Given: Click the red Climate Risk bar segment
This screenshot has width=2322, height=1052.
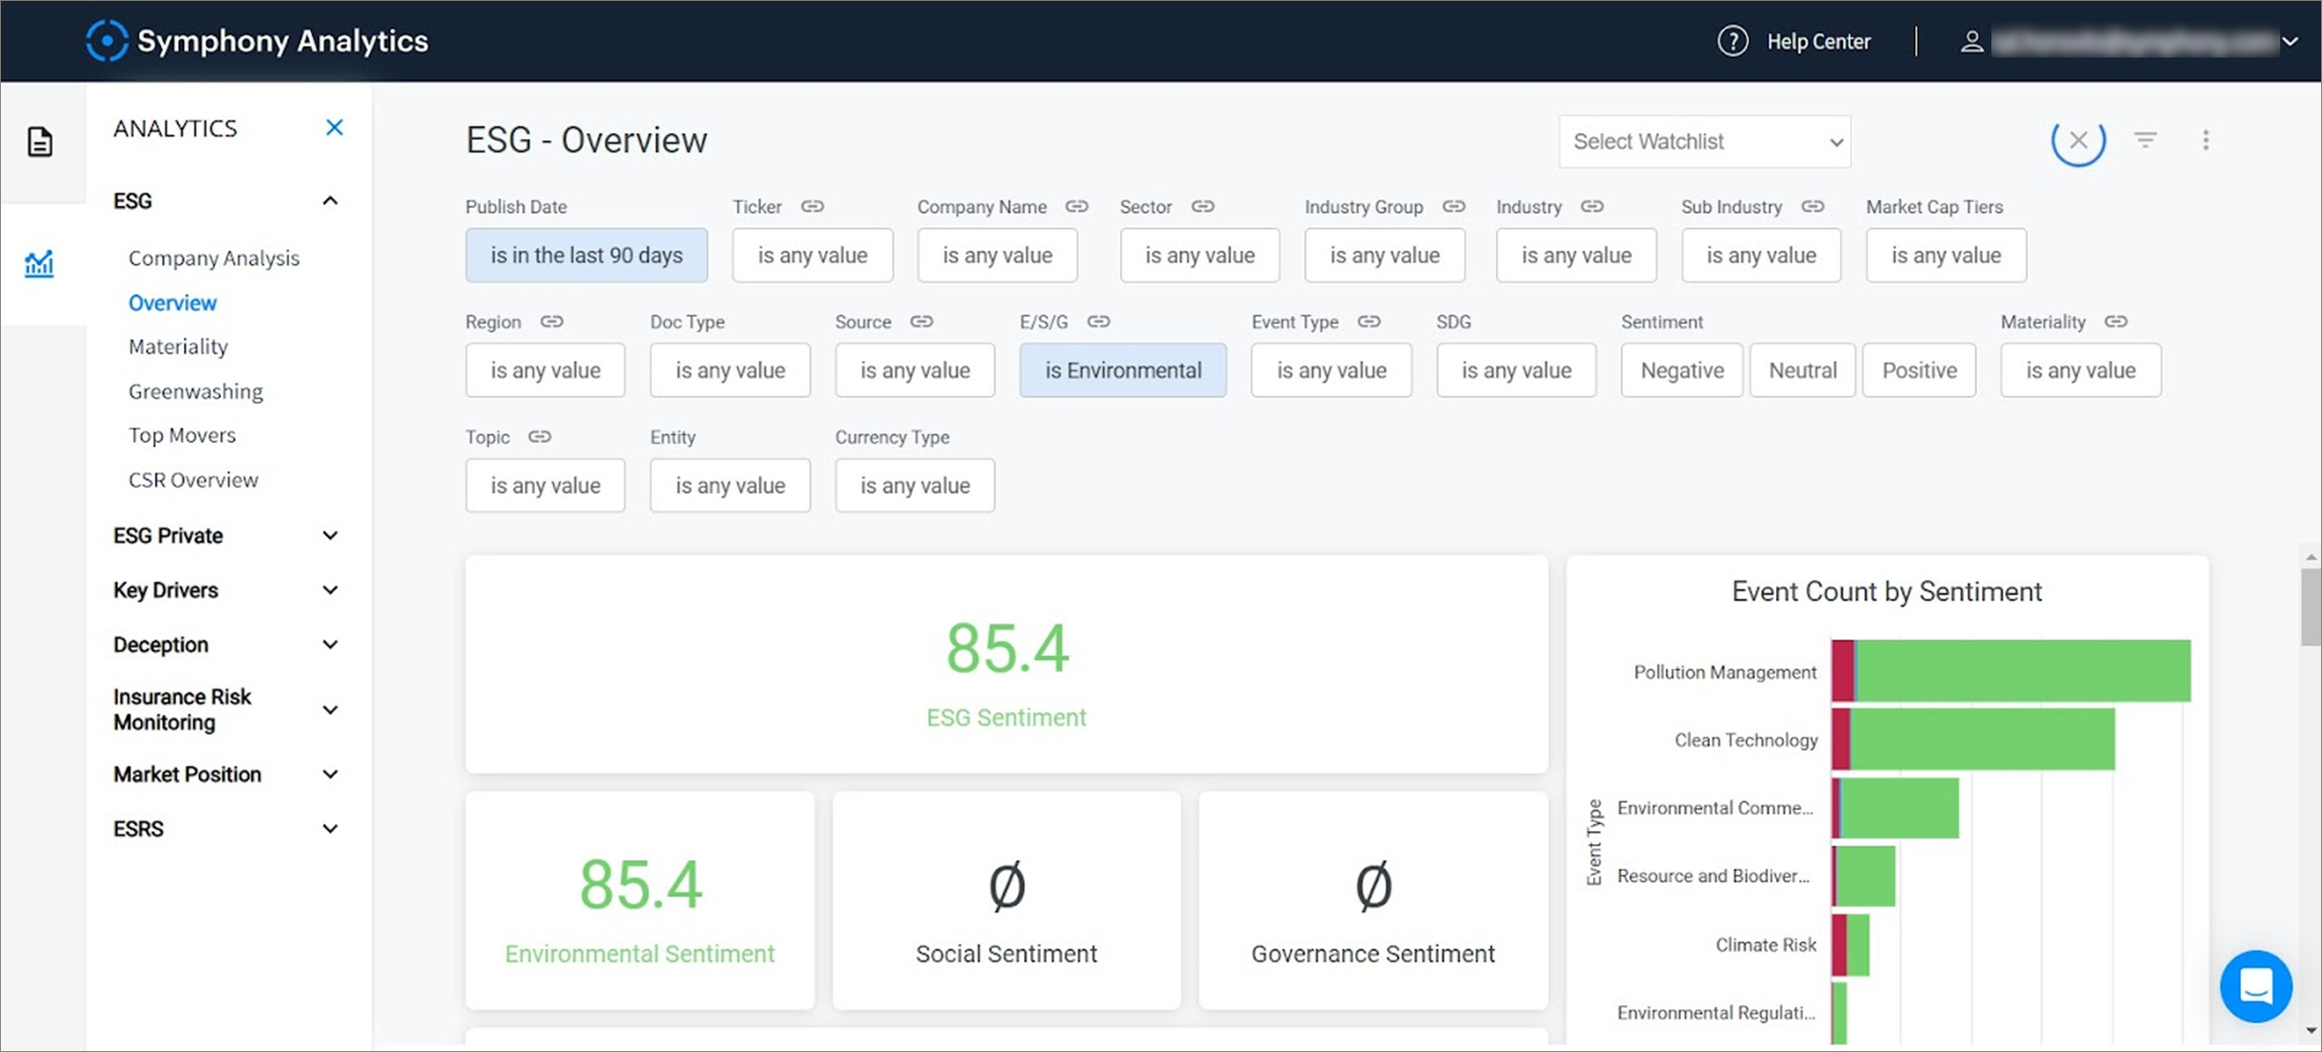Looking at the screenshot, I should click(x=1839, y=945).
